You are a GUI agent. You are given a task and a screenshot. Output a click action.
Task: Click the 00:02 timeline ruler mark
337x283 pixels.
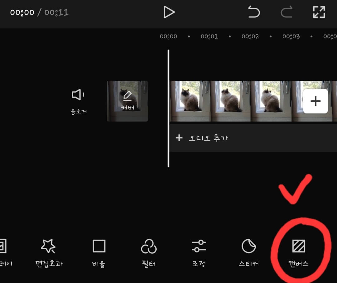click(250, 36)
